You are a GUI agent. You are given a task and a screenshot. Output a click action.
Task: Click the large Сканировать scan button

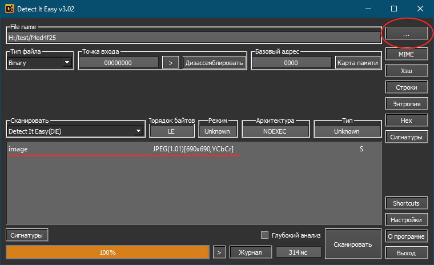coord(353,244)
